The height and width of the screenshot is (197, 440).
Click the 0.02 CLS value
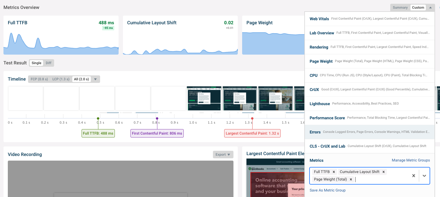[x=229, y=23]
